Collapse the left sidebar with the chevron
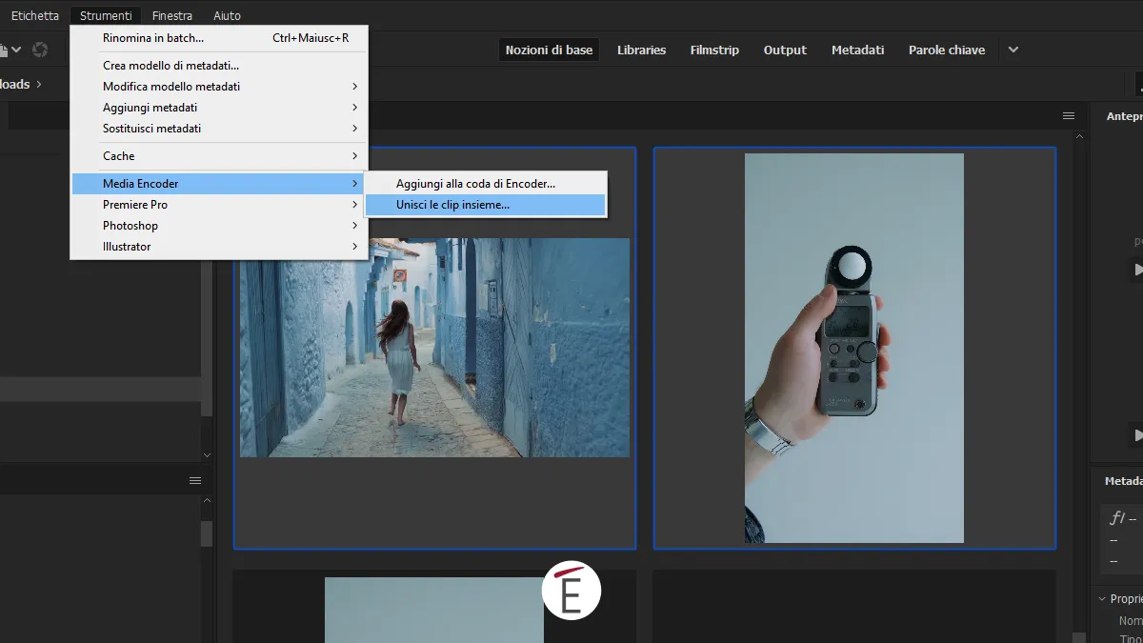The height and width of the screenshot is (643, 1143). [207, 454]
